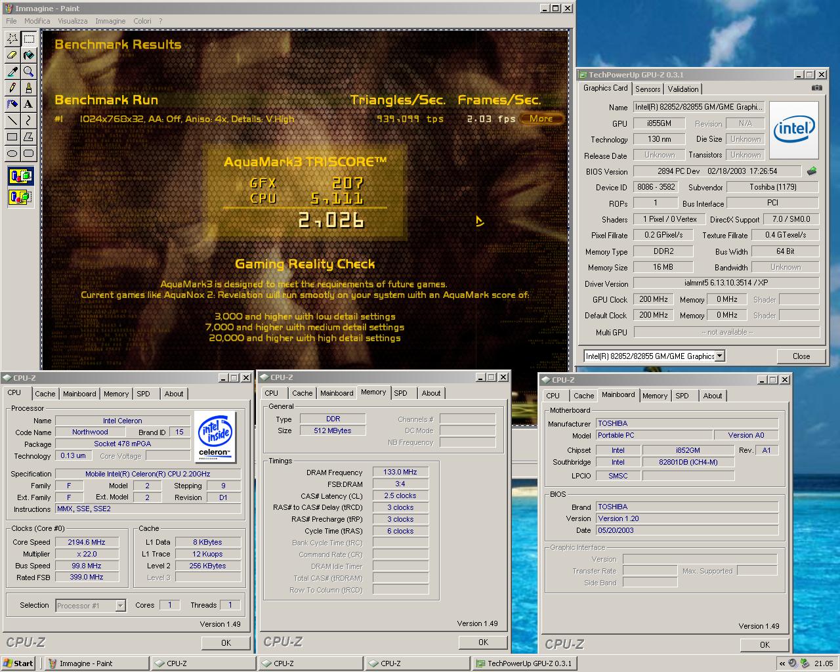
Task: Choose the transparent selection mode option
Action: click(20, 196)
